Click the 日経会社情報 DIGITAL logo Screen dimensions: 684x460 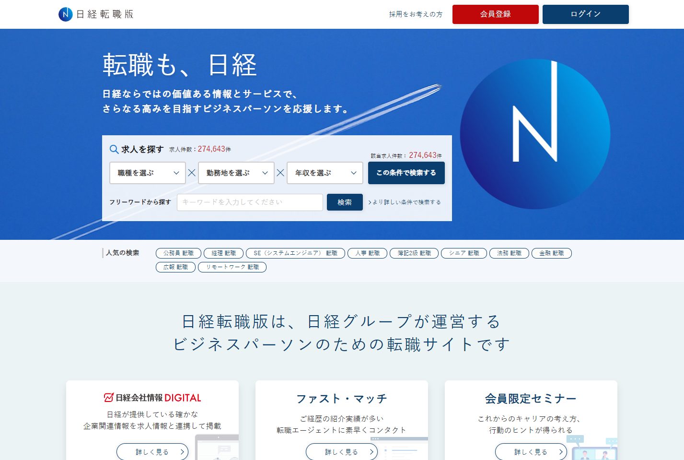tap(152, 398)
